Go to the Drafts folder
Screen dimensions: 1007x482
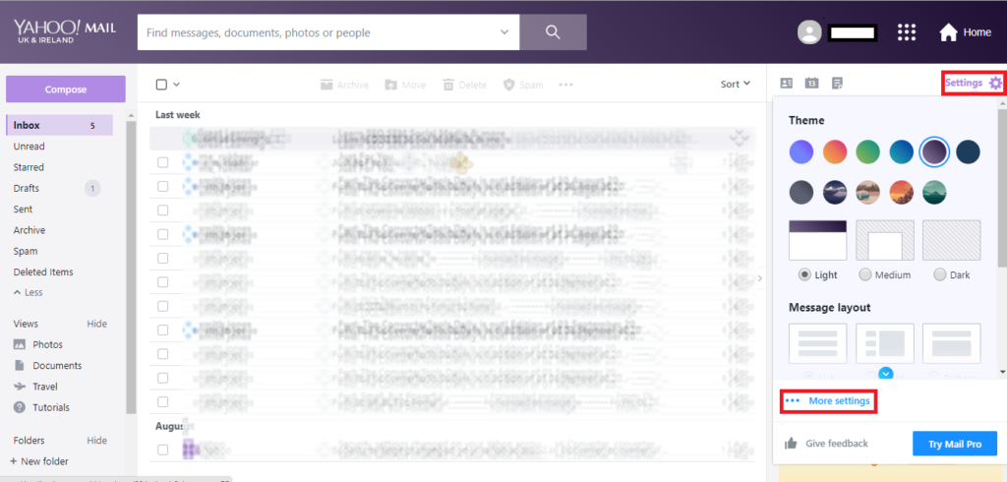[27, 188]
